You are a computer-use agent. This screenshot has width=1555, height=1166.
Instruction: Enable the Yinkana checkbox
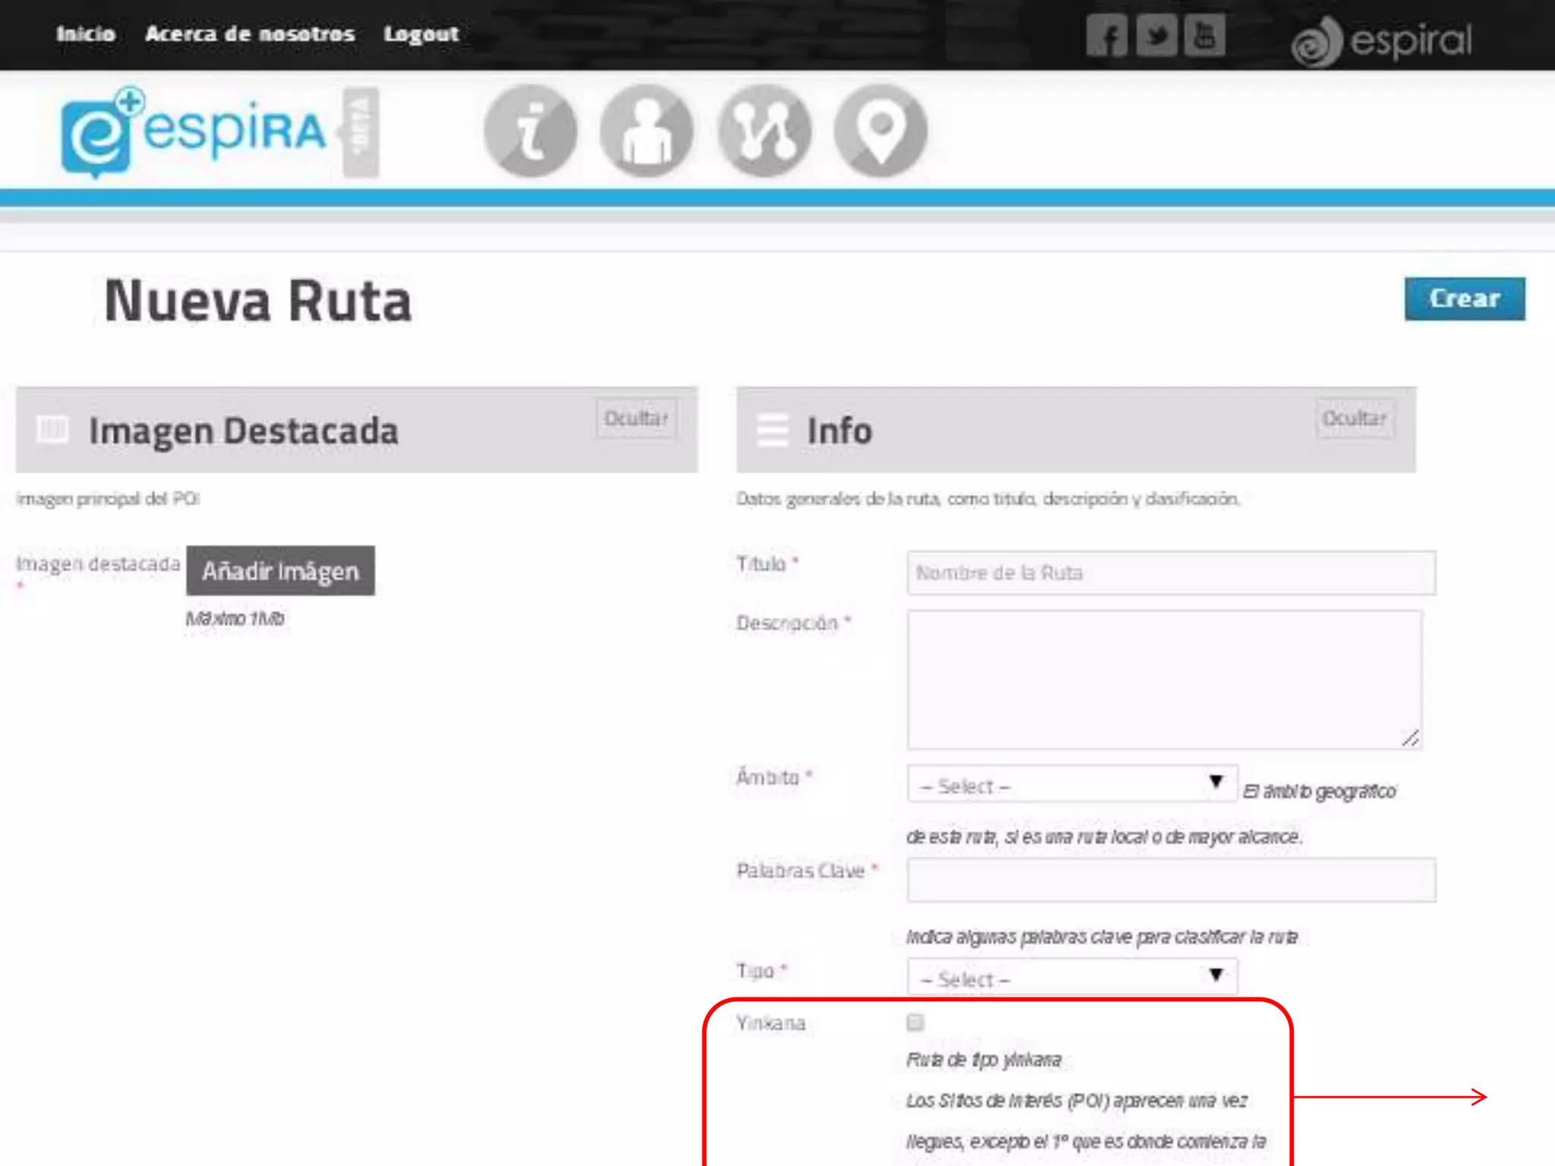(x=916, y=1023)
